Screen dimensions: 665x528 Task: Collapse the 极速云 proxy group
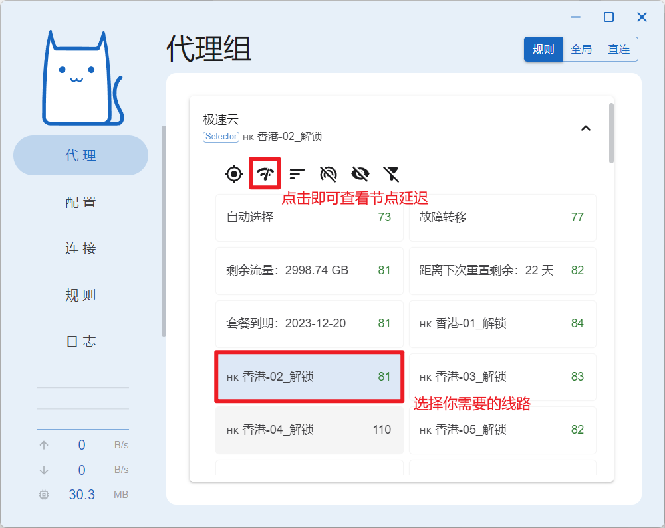[x=586, y=128]
